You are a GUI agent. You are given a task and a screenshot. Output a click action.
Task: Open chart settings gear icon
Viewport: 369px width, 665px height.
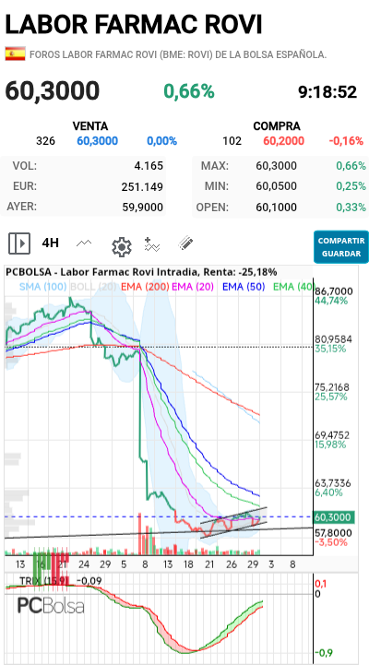click(121, 246)
